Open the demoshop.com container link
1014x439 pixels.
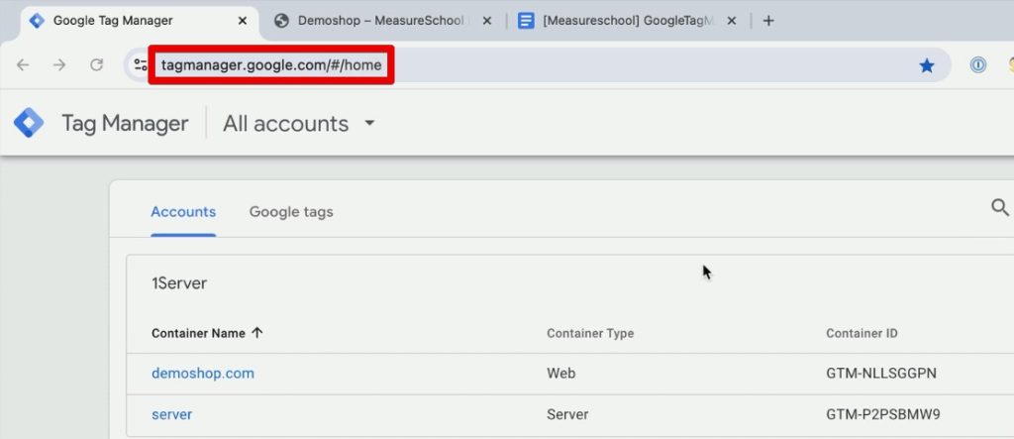pos(203,373)
